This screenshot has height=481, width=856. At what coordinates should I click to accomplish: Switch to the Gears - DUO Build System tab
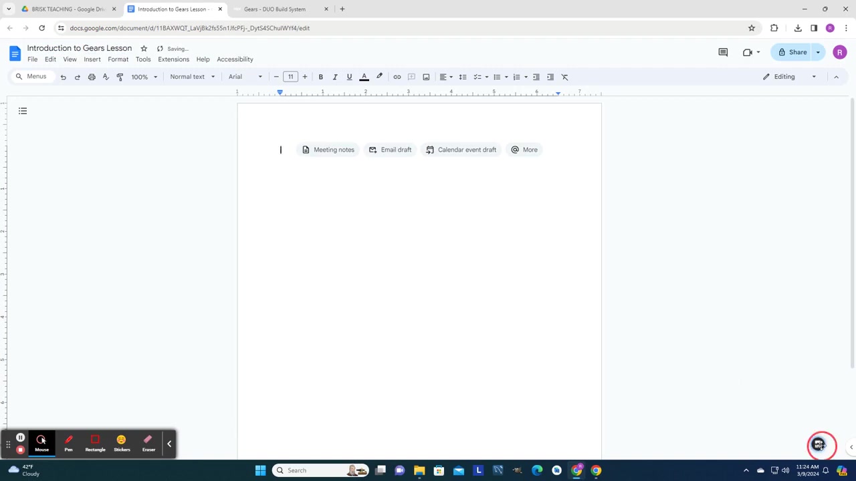pos(274,9)
